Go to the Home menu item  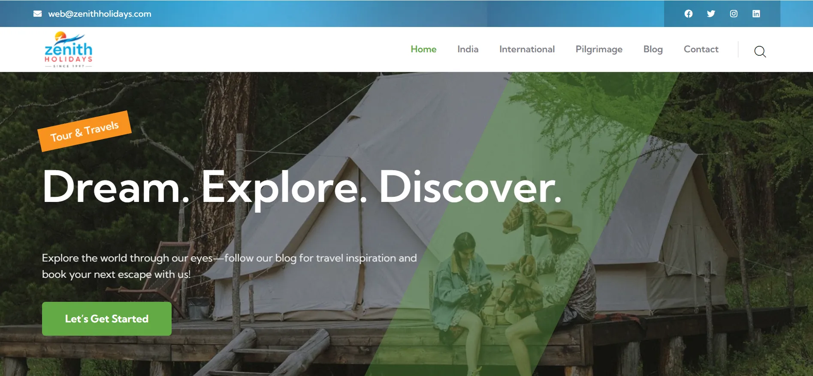click(x=423, y=49)
